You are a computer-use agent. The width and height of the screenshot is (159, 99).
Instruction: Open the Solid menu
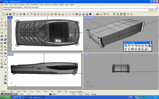(x=28, y=4)
